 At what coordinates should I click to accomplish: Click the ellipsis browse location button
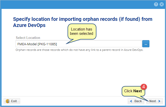pos(146,44)
